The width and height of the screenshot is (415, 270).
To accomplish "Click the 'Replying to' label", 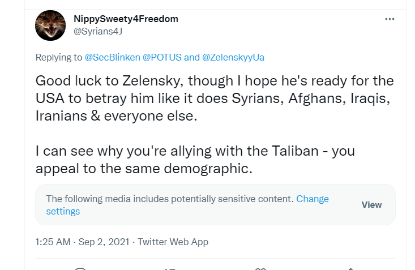I will [59, 57].
